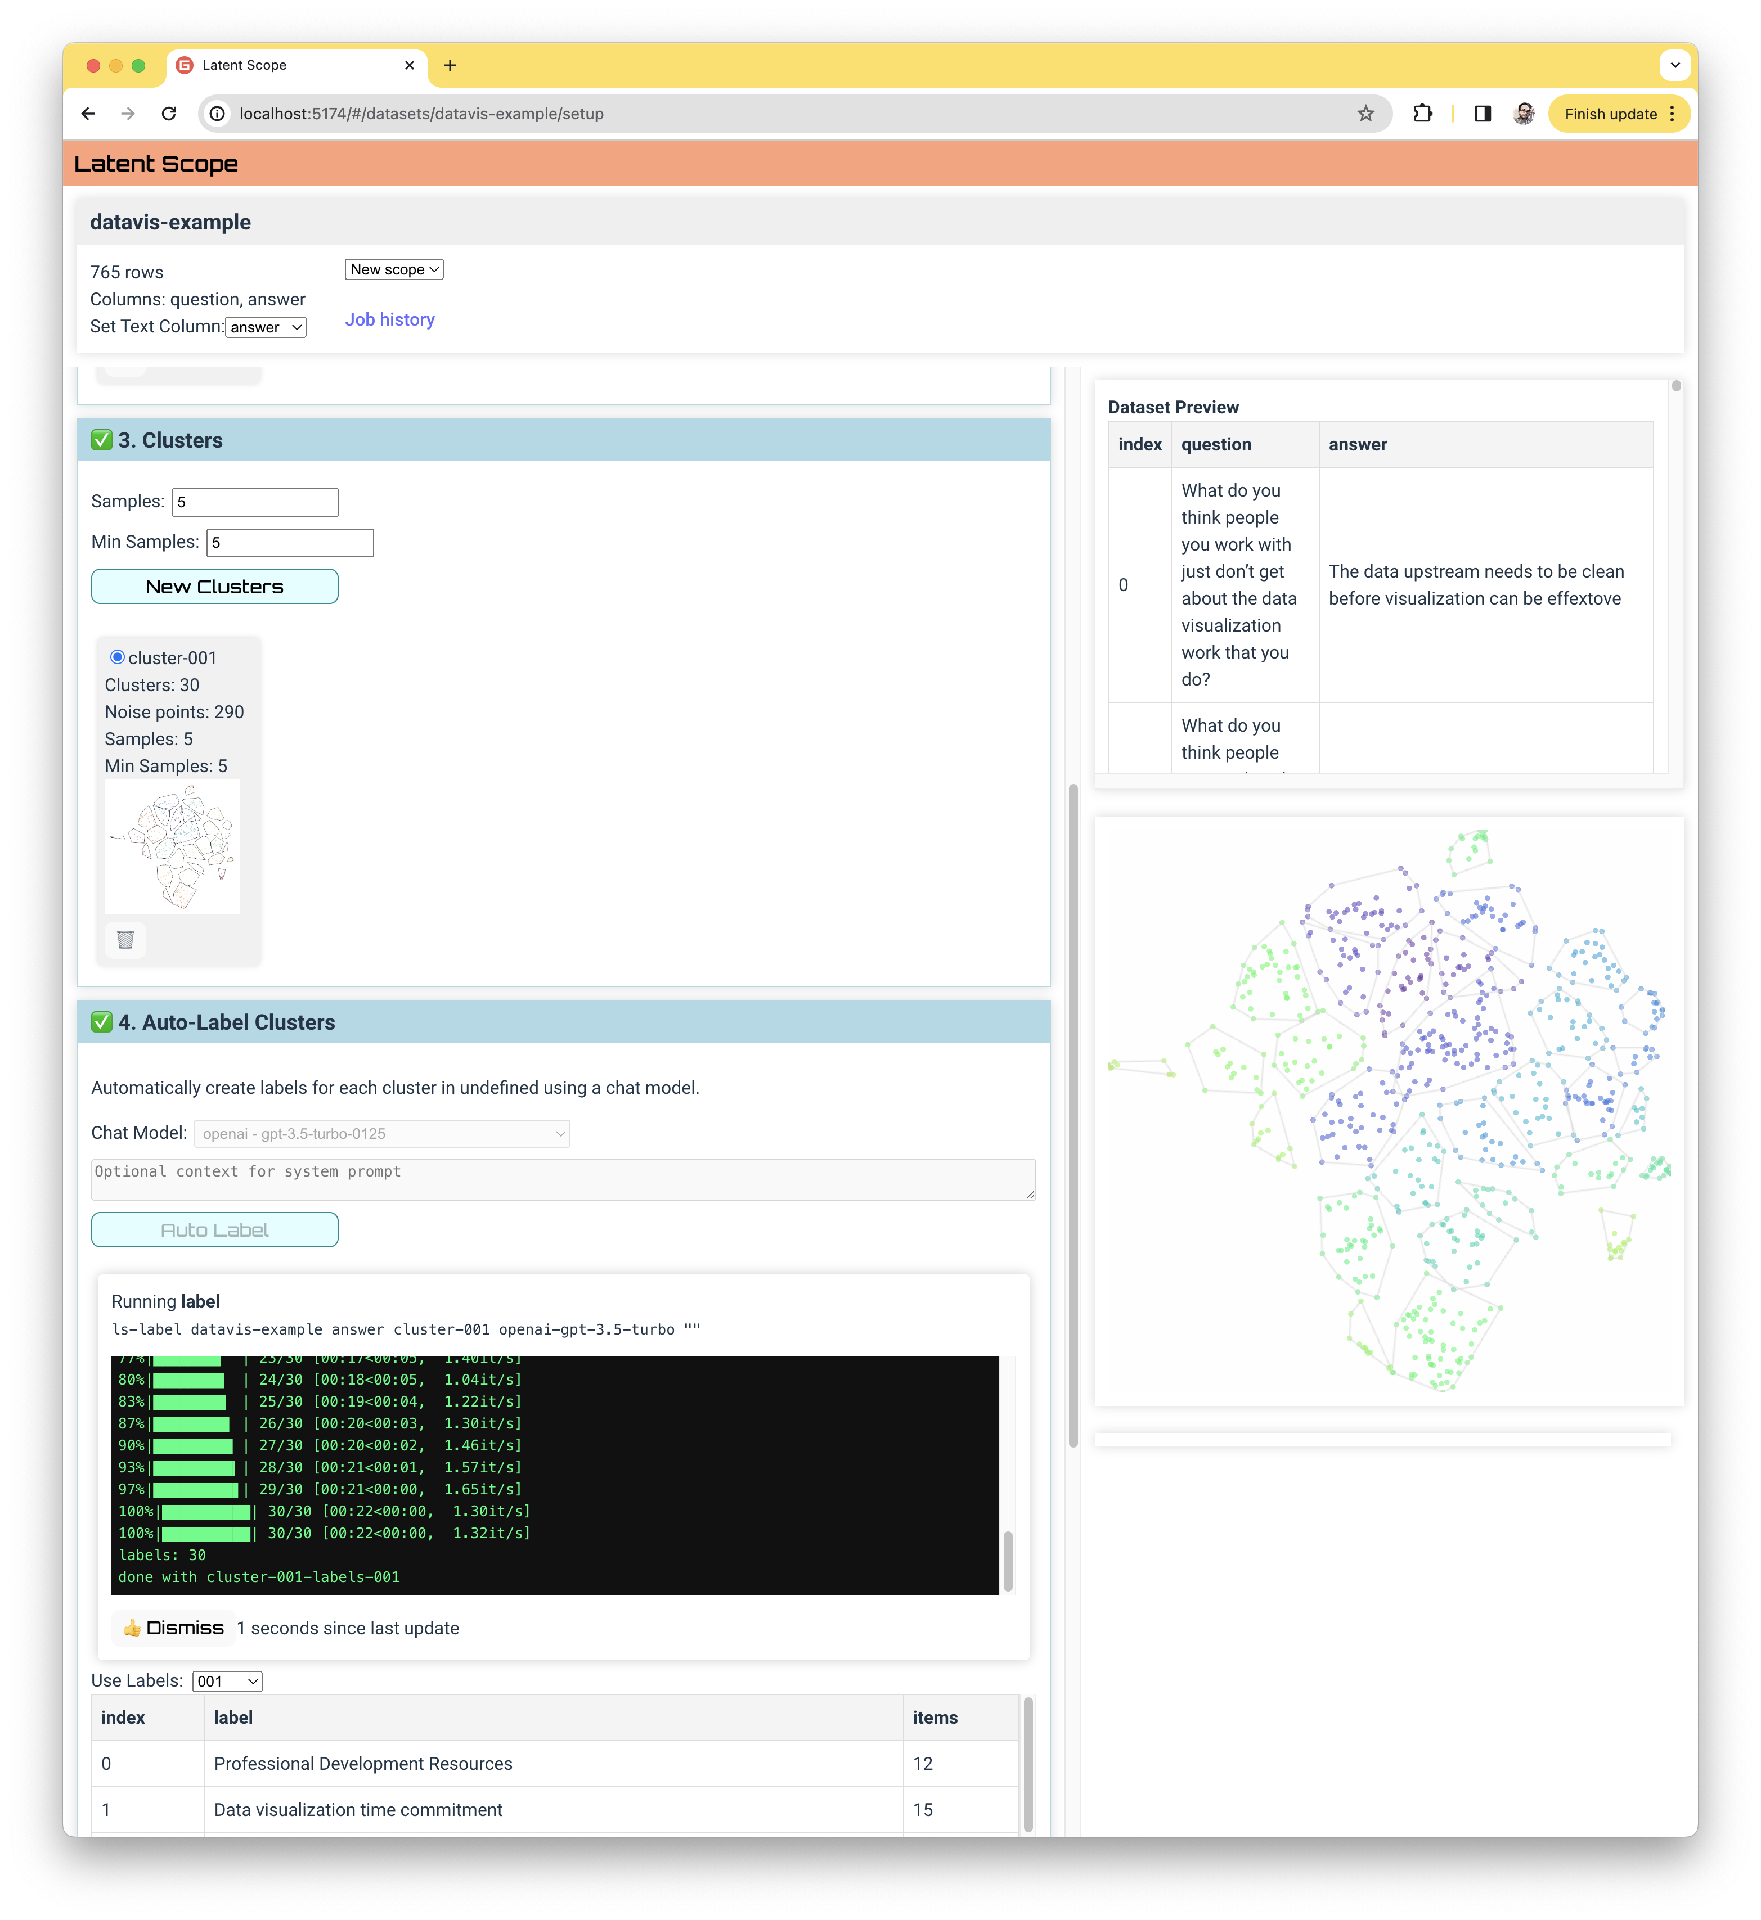Select the cluster-001 radio button
The width and height of the screenshot is (1761, 1920).
117,657
